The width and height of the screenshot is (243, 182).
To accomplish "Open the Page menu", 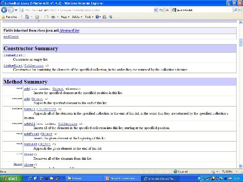I will pyautogui.click(x=65, y=17).
